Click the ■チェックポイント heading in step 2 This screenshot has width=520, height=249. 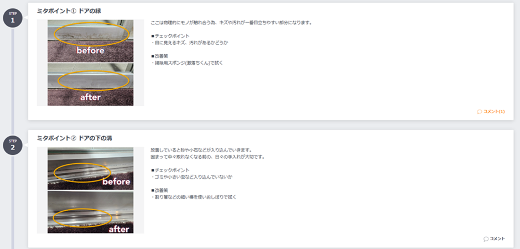click(x=170, y=170)
